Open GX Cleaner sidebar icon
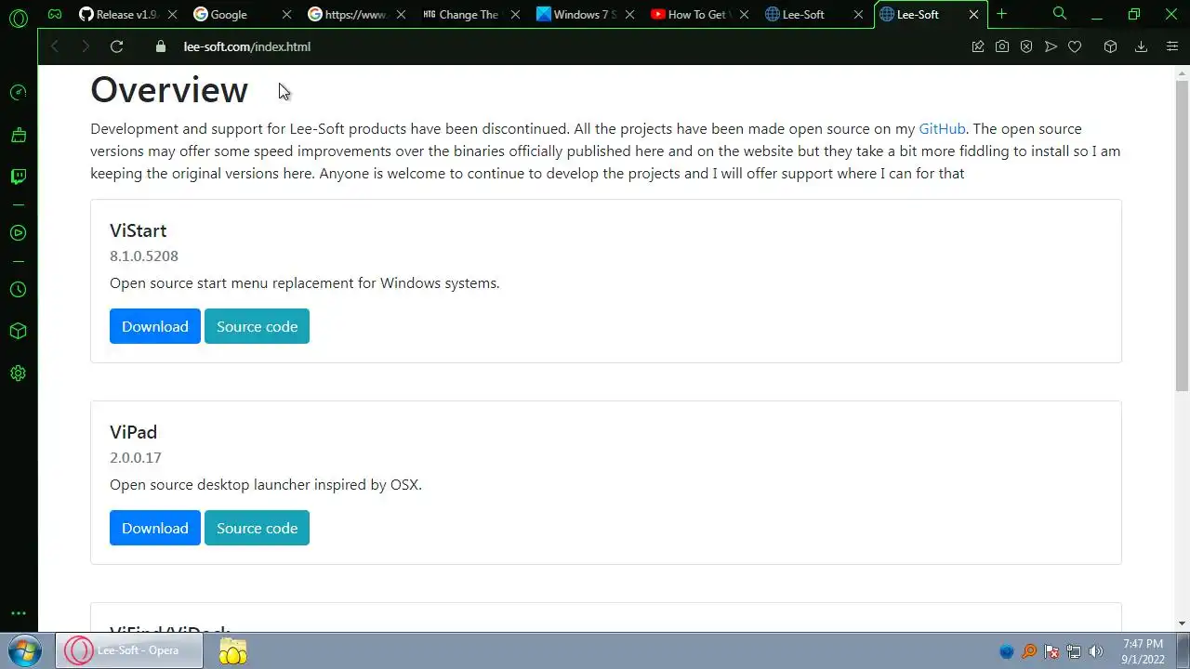 tap(18, 135)
